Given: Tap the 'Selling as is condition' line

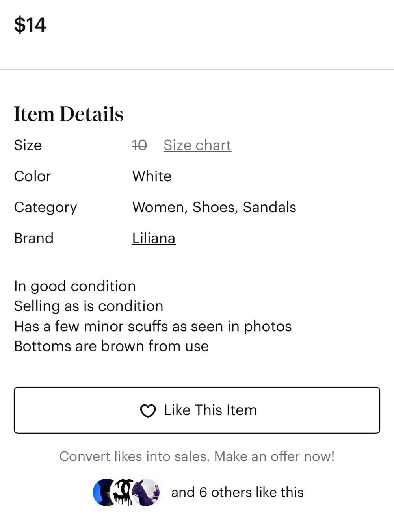Looking at the screenshot, I should click(89, 306).
